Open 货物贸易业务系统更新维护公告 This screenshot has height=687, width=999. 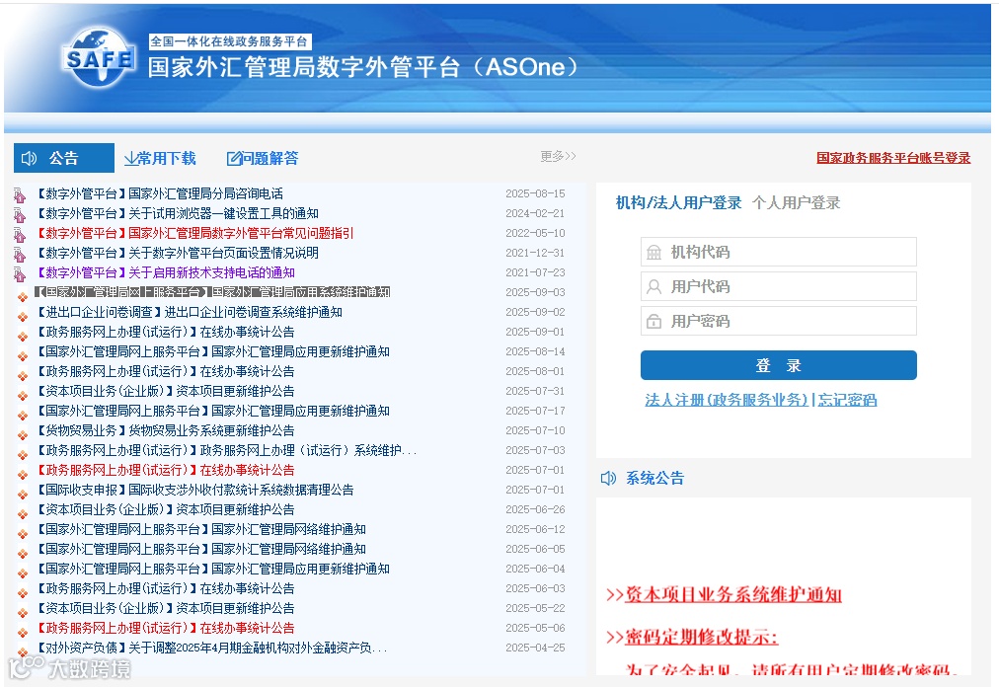(165, 430)
